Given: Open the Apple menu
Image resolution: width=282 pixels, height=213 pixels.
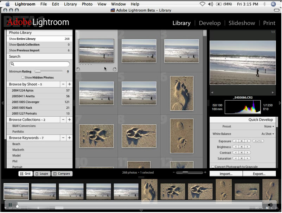Looking at the screenshot, I should (x=7, y=4).
